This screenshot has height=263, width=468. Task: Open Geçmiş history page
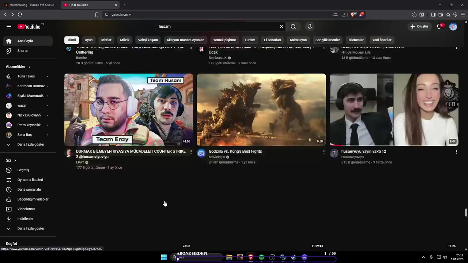28,170
